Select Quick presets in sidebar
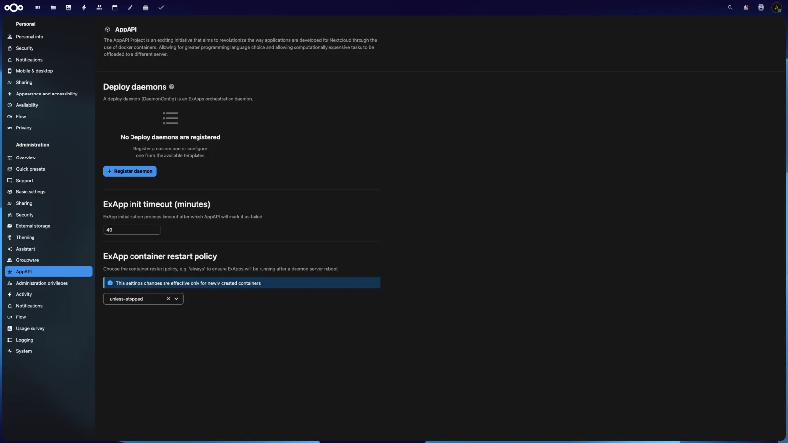 click(49, 169)
